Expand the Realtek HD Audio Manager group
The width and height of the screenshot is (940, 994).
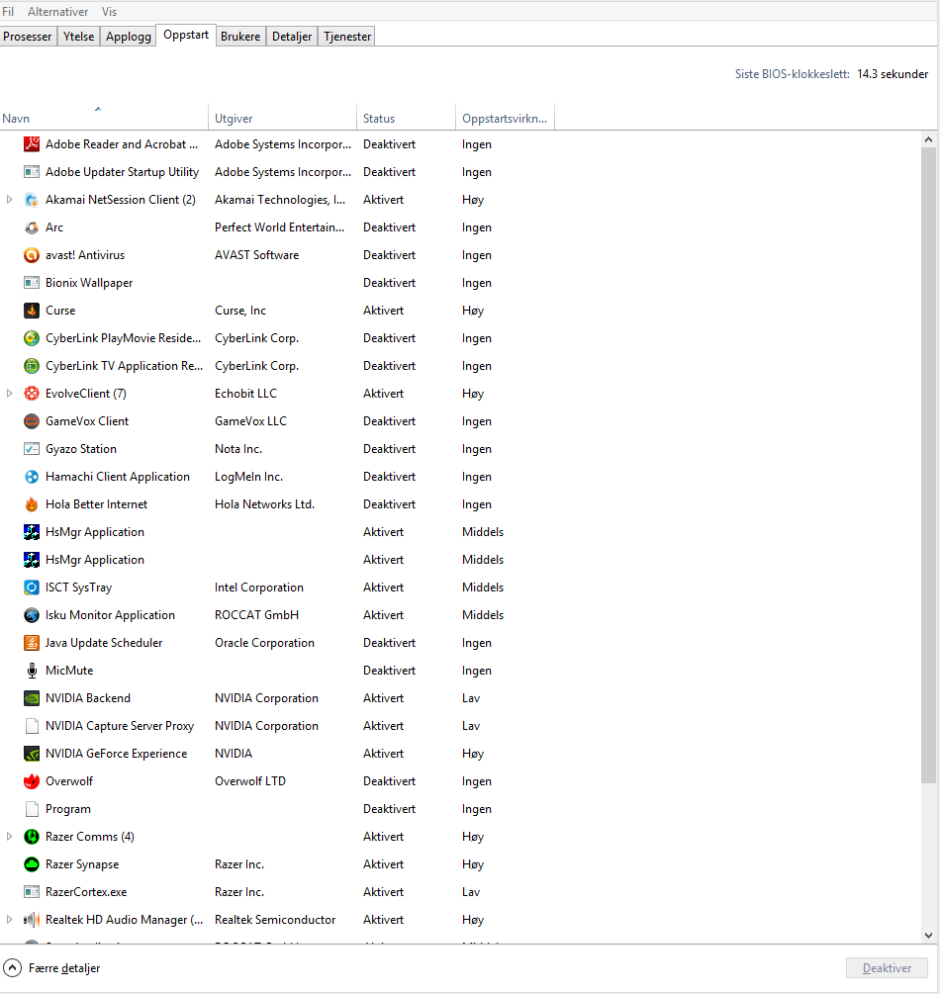[x=9, y=919]
